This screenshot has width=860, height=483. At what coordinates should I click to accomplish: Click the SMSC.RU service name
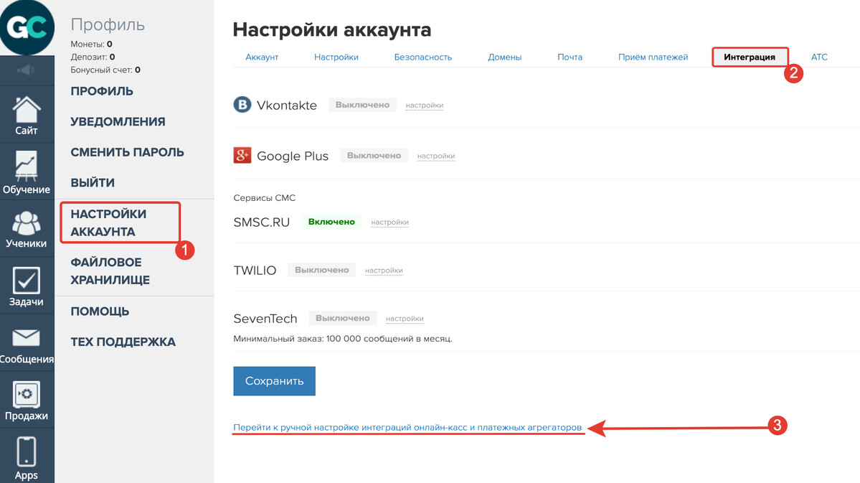click(x=262, y=222)
